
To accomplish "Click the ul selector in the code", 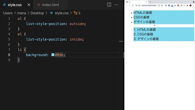I will 19,19.
